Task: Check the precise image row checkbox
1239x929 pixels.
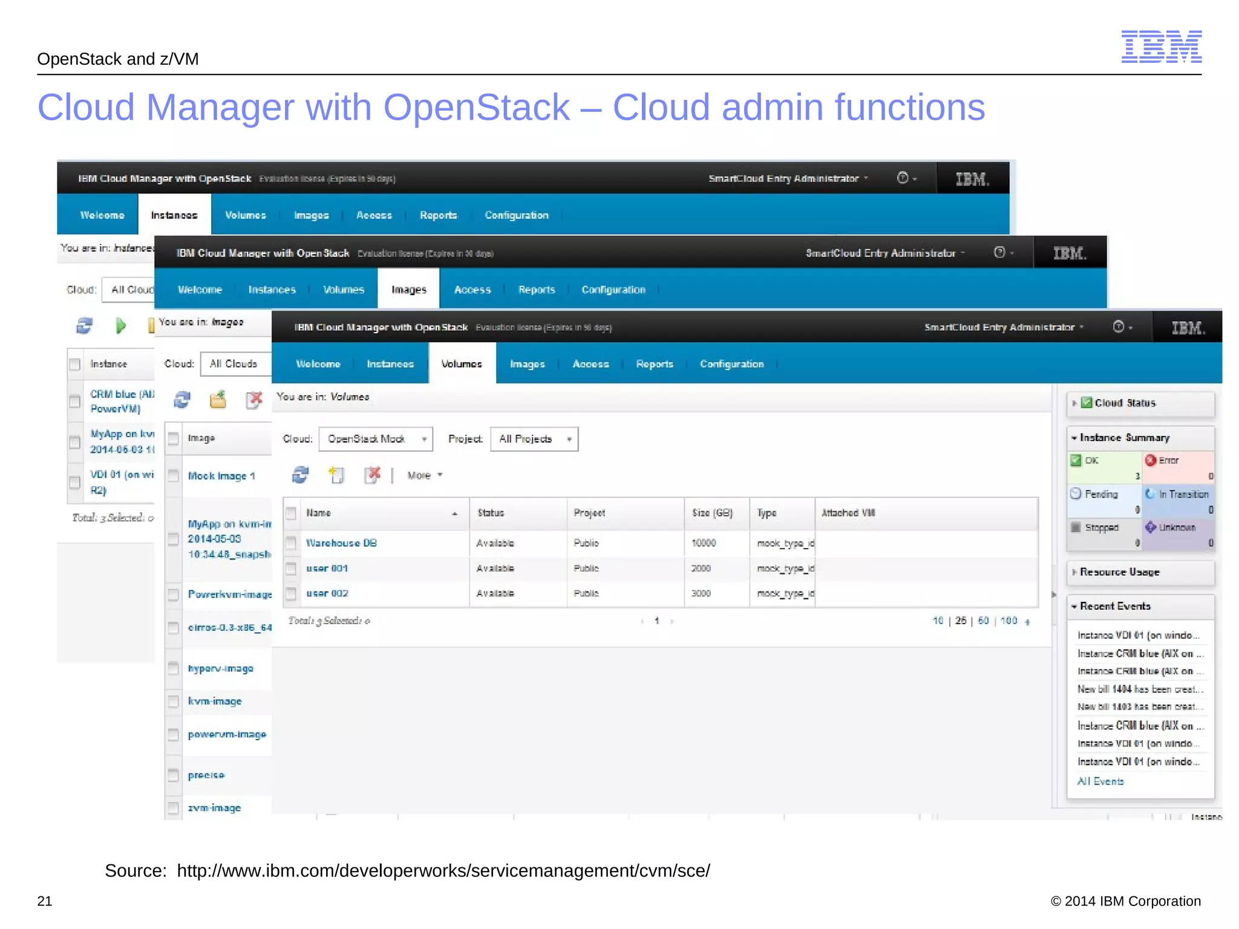Action: tap(174, 775)
